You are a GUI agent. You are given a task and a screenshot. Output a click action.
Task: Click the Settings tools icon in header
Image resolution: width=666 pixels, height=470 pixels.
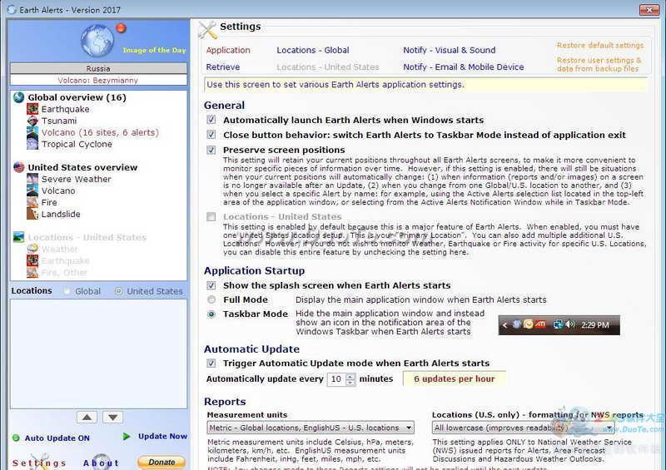pos(207,30)
